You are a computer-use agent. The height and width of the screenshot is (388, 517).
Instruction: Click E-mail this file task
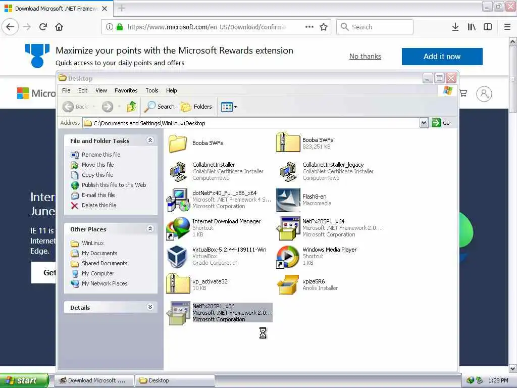tap(98, 195)
